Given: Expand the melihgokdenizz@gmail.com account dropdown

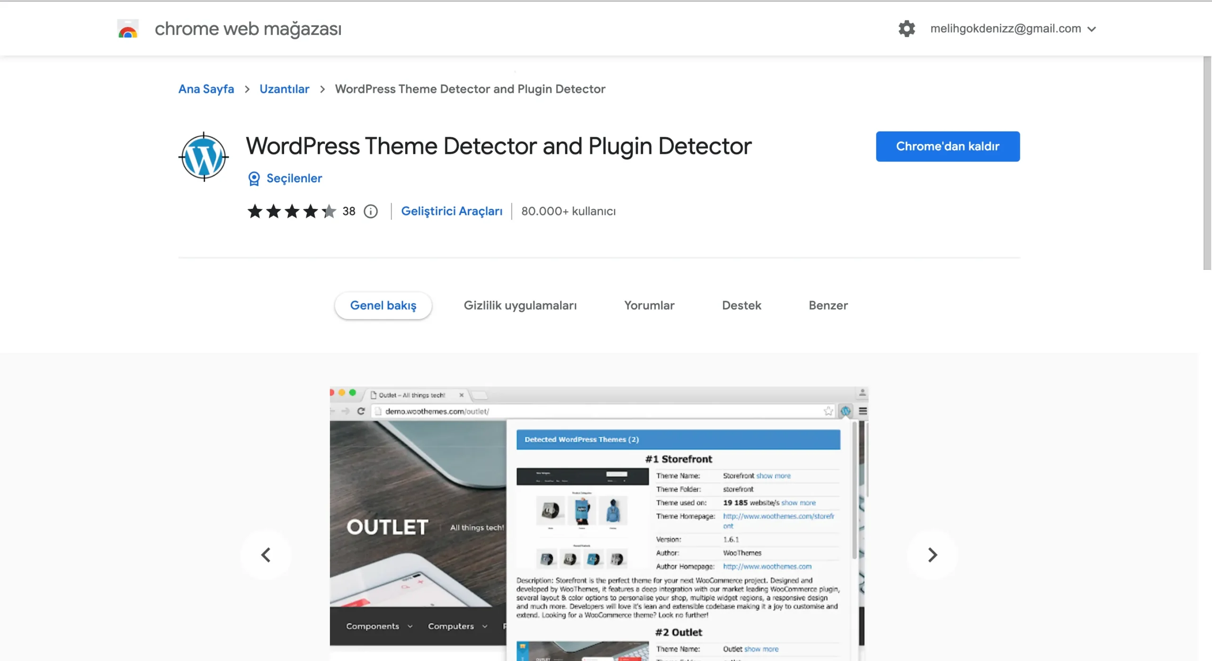Looking at the screenshot, I should pyautogui.click(x=1013, y=28).
